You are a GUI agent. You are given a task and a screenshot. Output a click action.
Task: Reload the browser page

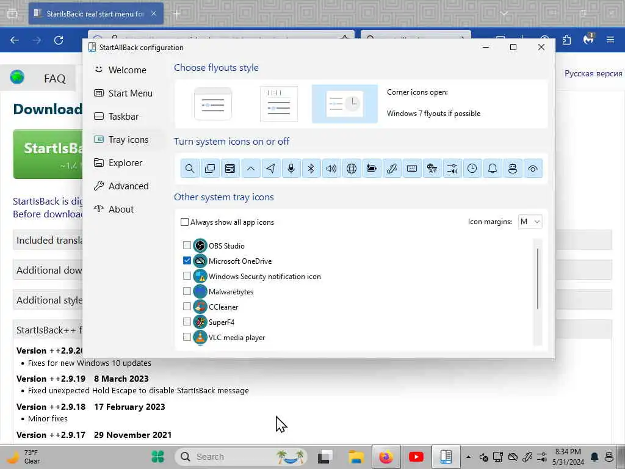[59, 40]
